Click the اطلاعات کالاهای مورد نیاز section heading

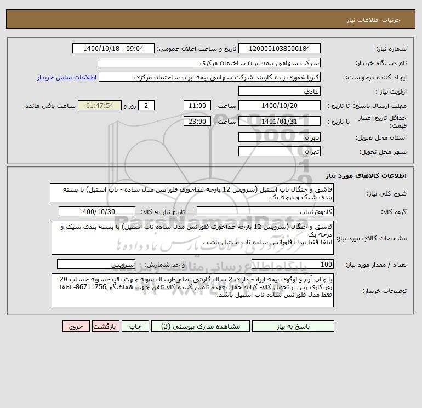[366, 176]
